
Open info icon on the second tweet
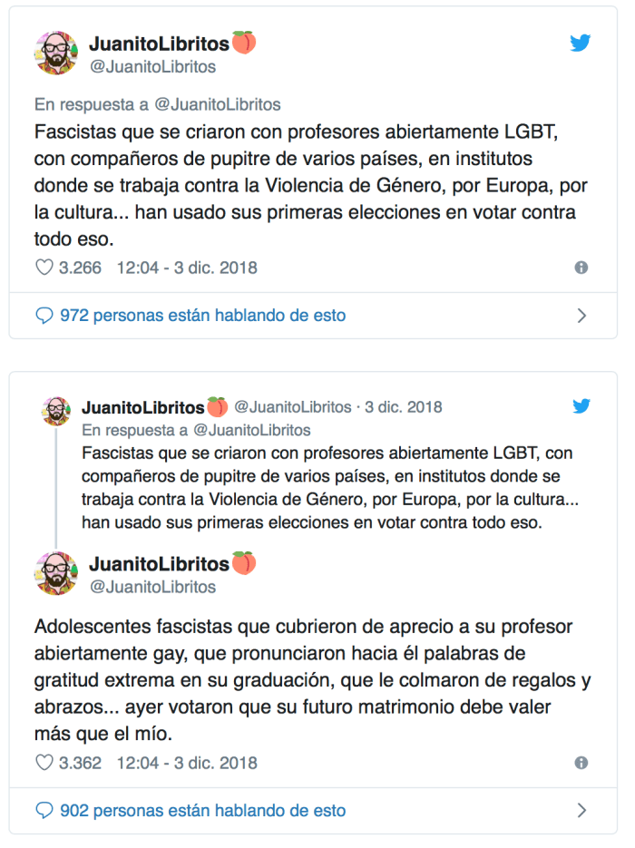tap(581, 763)
